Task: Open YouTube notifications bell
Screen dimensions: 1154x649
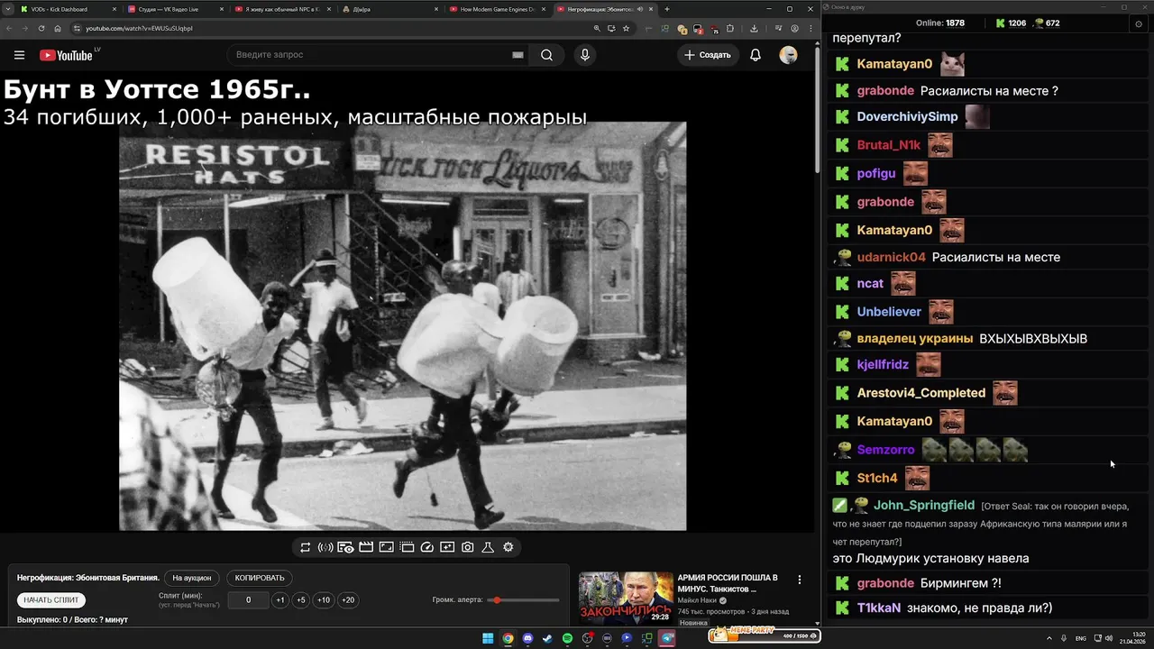Action: pyautogui.click(x=756, y=55)
